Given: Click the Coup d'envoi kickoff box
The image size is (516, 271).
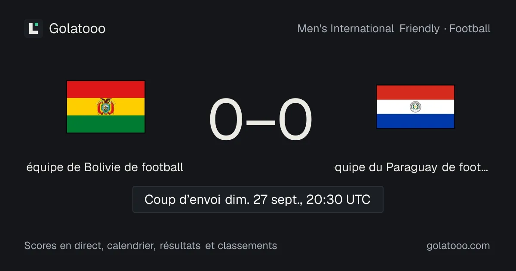Looking at the screenshot, I should 258,200.
